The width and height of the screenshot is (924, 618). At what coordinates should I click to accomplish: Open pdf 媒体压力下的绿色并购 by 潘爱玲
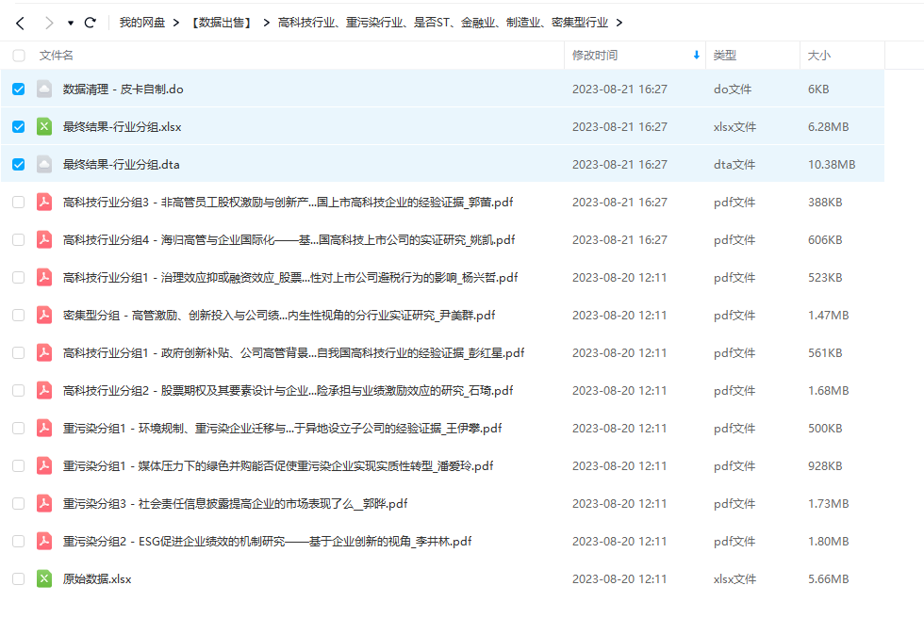[x=278, y=465]
